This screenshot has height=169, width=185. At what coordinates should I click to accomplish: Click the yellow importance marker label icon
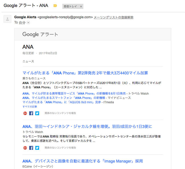[x=55, y=6]
